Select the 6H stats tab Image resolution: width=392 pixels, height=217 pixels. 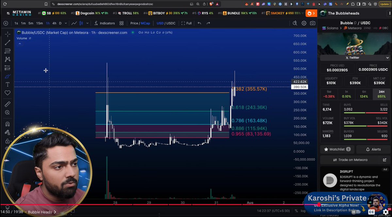pos(364,94)
